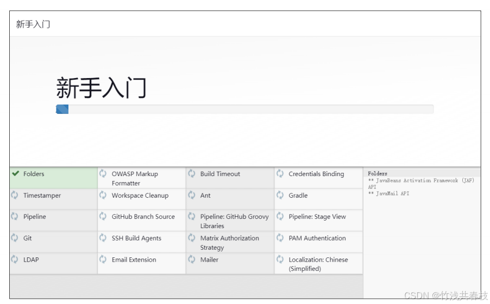The width and height of the screenshot is (490, 304).
Task: Select the GitHub Branch Source label
Action: (143, 217)
